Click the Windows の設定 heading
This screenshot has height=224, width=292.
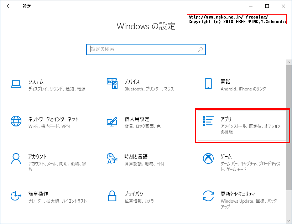146,26
